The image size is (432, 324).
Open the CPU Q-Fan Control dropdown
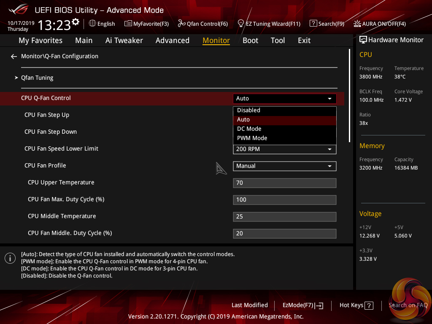click(285, 99)
